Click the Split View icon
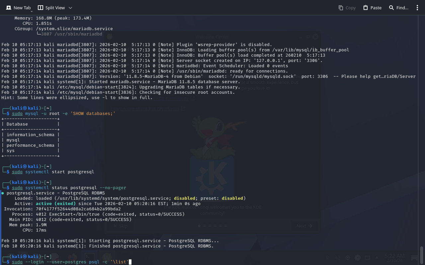The width and height of the screenshot is (425, 265). (x=41, y=8)
